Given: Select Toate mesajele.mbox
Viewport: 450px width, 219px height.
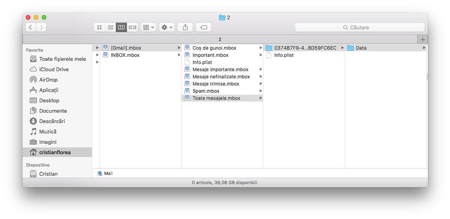Looking at the screenshot, I should [222, 98].
